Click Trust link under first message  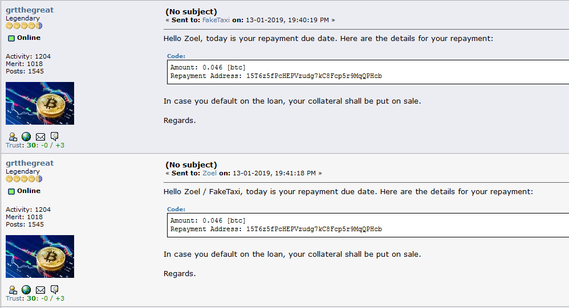click(14, 145)
